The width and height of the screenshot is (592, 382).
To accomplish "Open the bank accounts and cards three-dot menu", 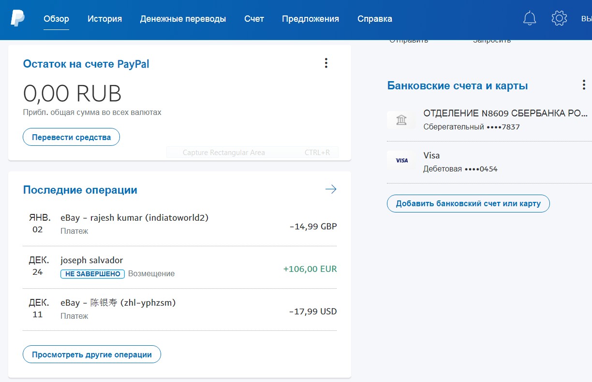I will (x=584, y=85).
